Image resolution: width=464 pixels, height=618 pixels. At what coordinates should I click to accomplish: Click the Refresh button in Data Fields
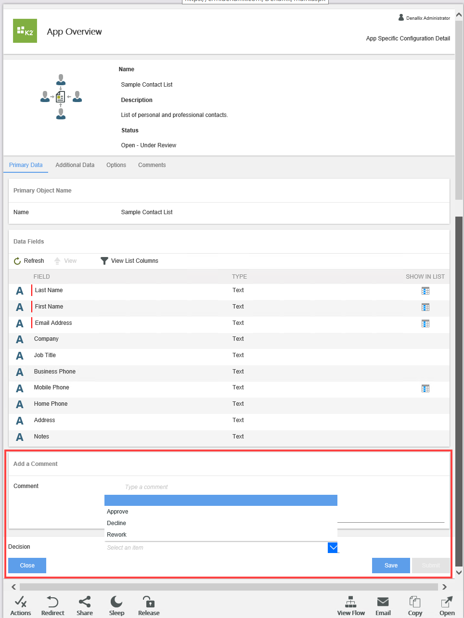29,261
